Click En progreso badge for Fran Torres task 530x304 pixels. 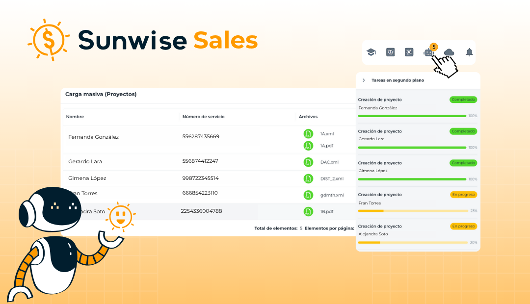(464, 195)
